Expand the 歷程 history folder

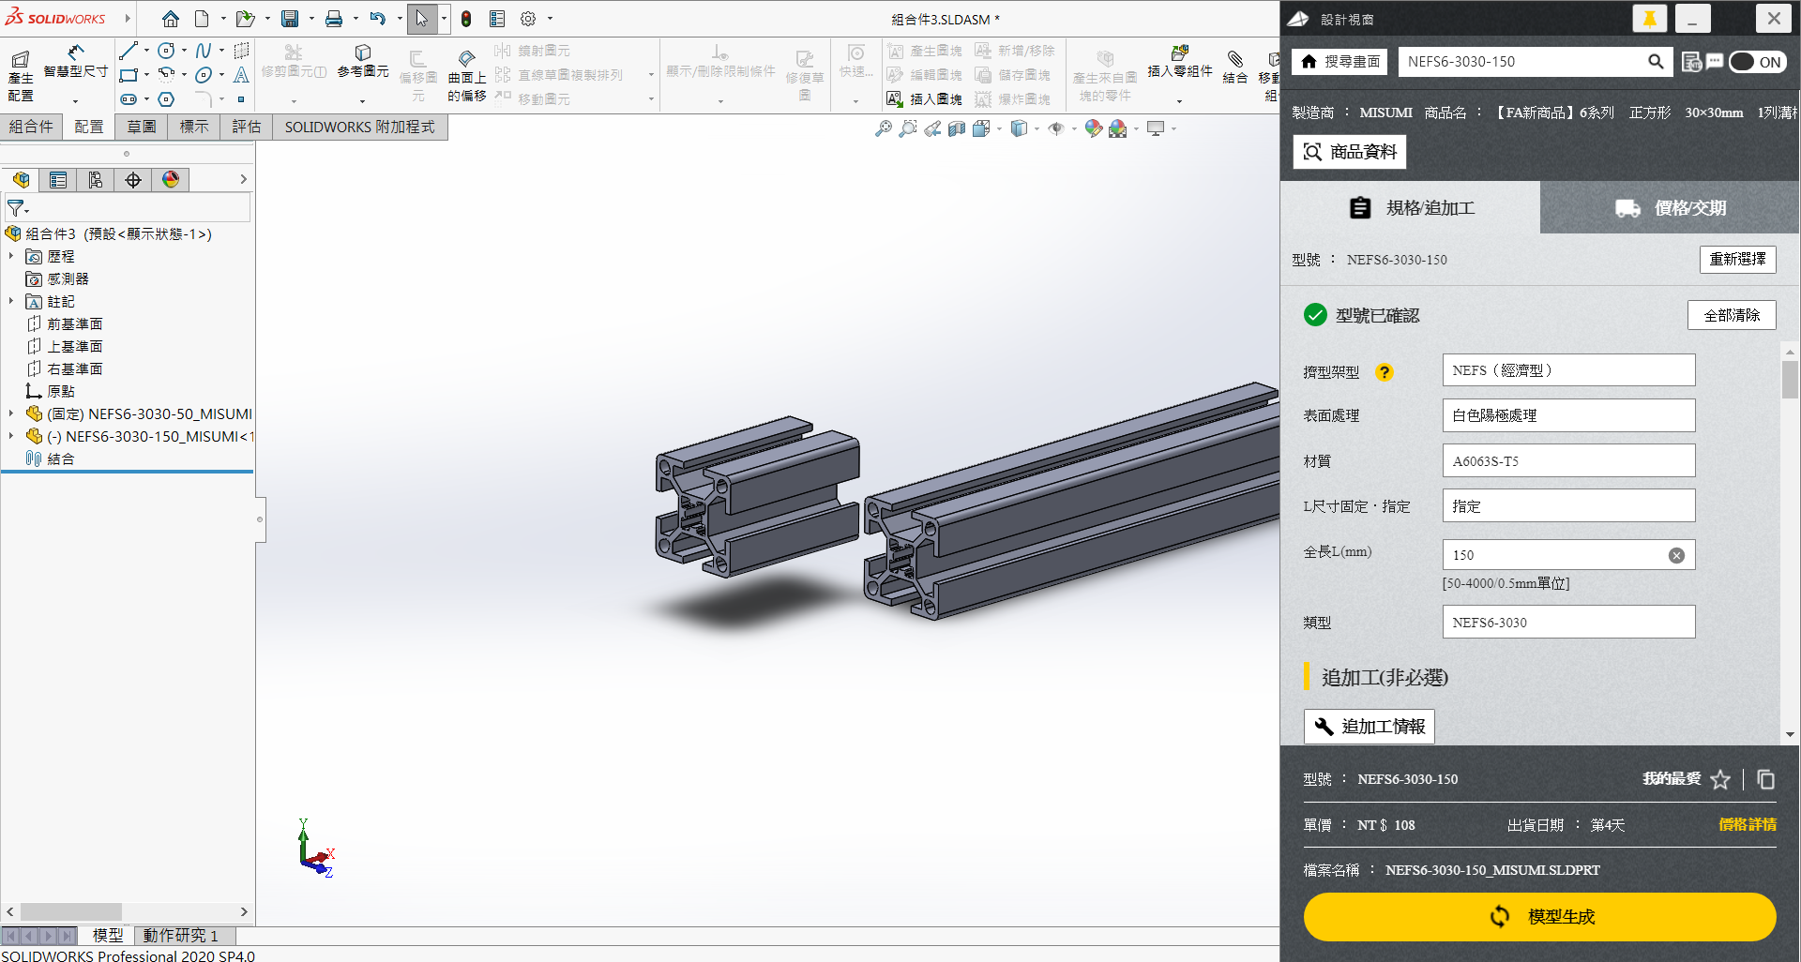pyautogui.click(x=11, y=256)
